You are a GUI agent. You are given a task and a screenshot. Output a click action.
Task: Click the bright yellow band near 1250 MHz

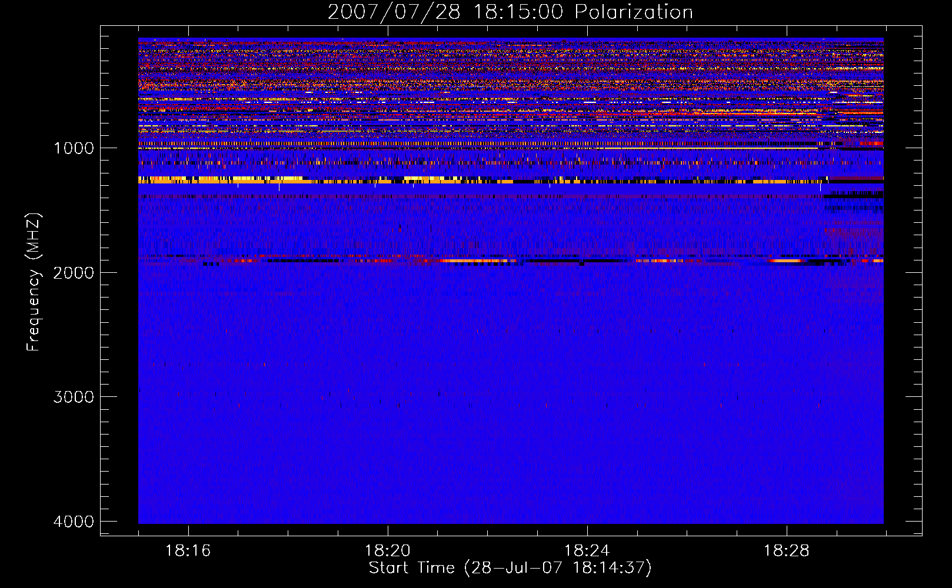tap(511, 180)
